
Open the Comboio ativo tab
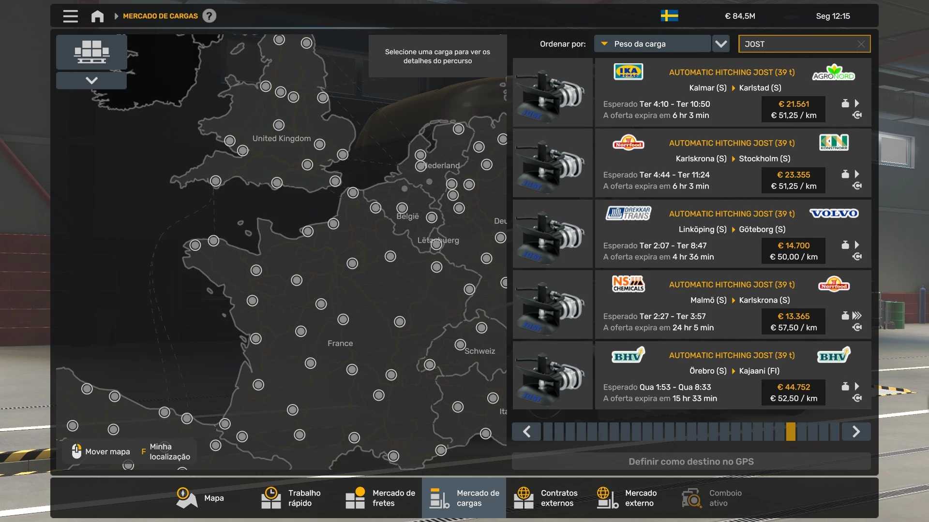[717, 498]
